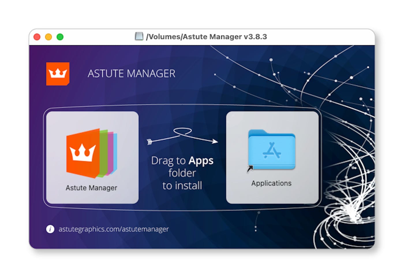The image size is (404, 278).
Task: Click the Astute Manager label under the app icon
Action: (91, 188)
